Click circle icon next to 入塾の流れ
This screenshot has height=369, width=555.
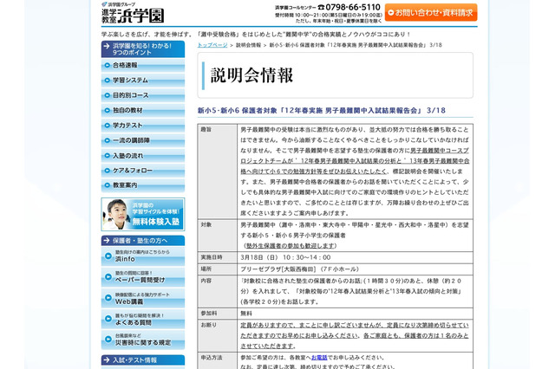(108, 156)
